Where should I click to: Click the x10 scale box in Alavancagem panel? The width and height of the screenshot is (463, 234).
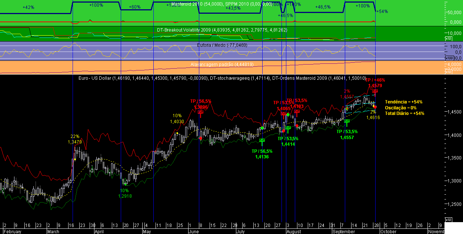click(x=448, y=72)
